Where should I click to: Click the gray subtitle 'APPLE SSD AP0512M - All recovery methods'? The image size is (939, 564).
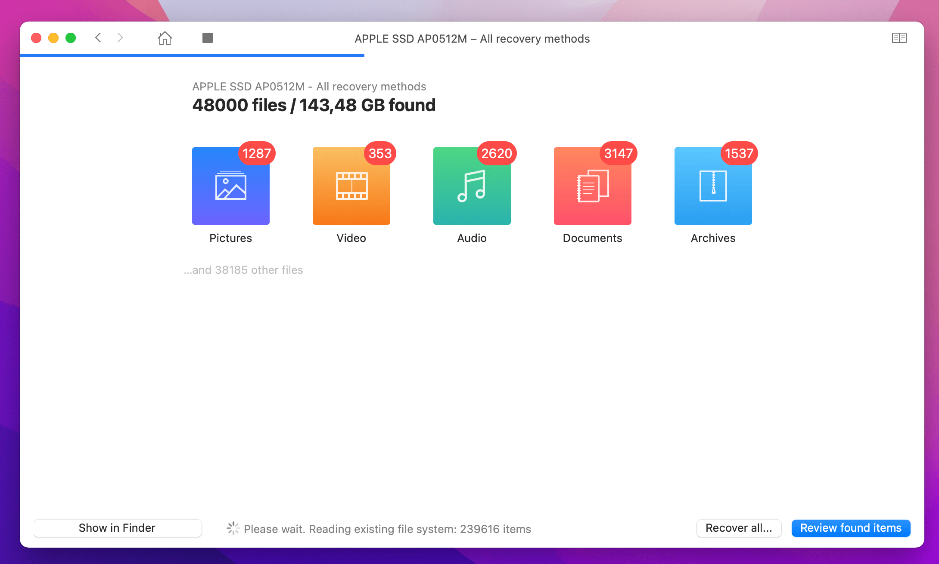click(309, 87)
